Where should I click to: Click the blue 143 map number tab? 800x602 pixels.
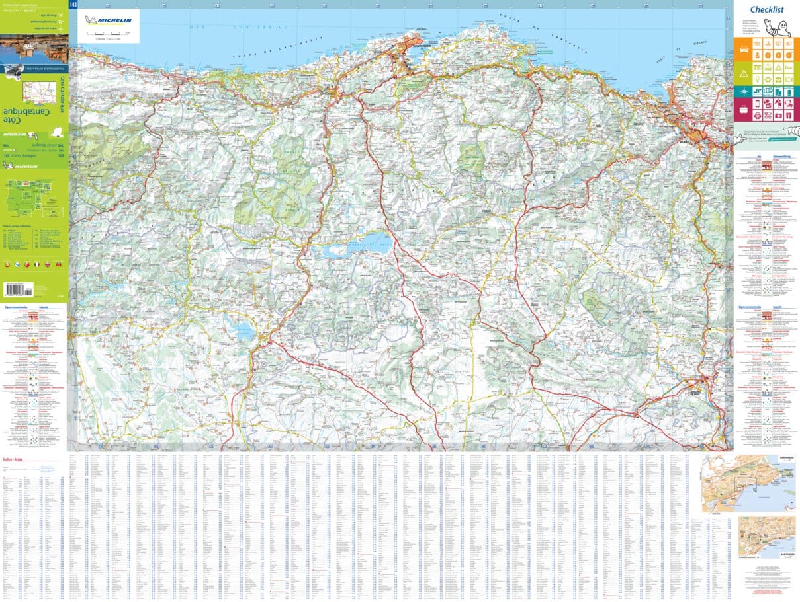73,5
